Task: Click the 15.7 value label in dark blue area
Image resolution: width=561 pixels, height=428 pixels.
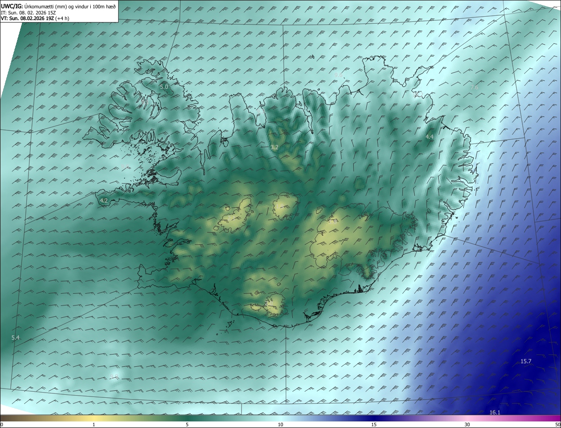Action: (x=526, y=361)
